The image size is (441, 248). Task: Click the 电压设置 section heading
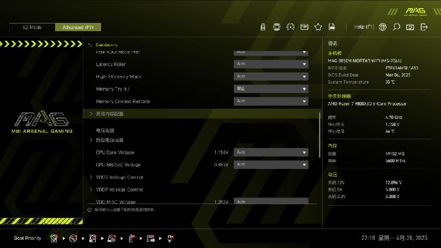coord(105,131)
